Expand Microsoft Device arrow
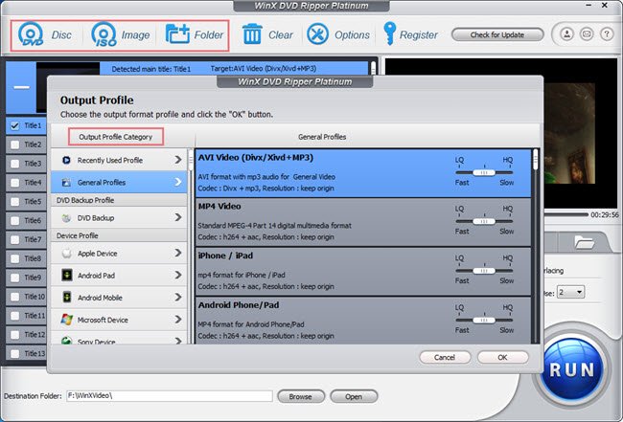The height and width of the screenshot is (422, 623). click(178, 320)
